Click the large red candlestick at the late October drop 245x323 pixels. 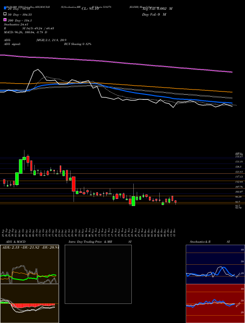(73, 184)
